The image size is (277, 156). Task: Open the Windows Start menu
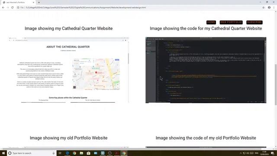point(3,153)
